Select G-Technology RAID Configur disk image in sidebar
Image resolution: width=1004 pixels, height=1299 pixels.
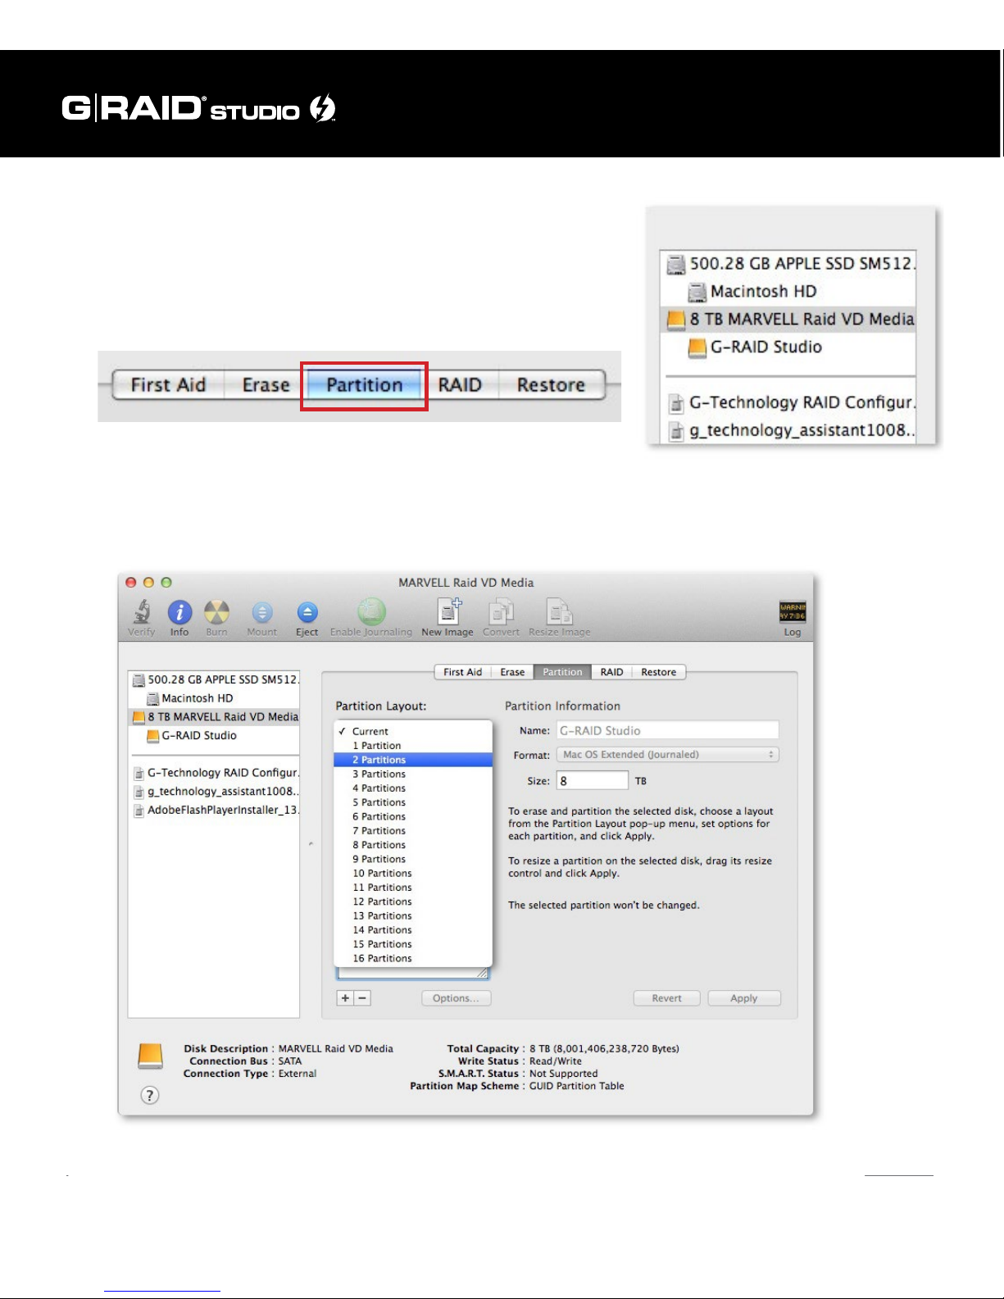[214, 772]
